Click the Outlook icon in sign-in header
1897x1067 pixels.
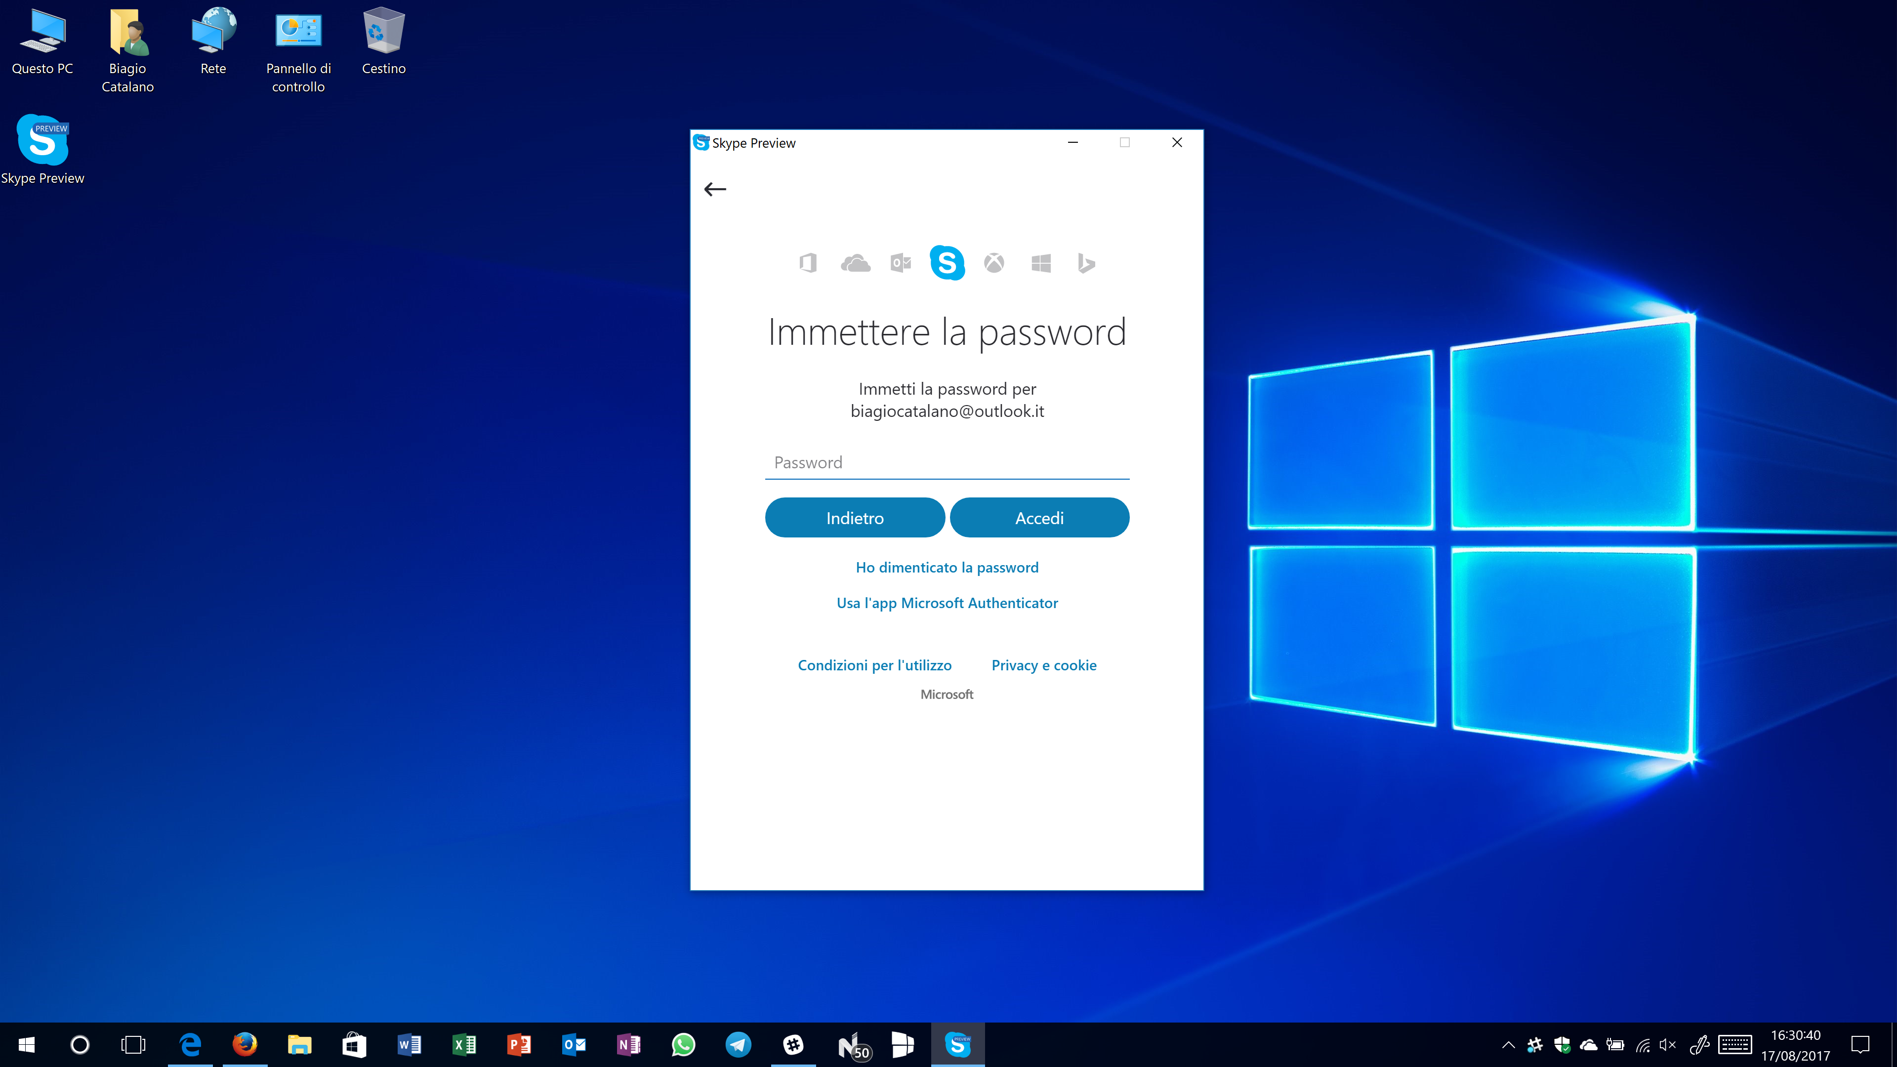pyautogui.click(x=901, y=263)
